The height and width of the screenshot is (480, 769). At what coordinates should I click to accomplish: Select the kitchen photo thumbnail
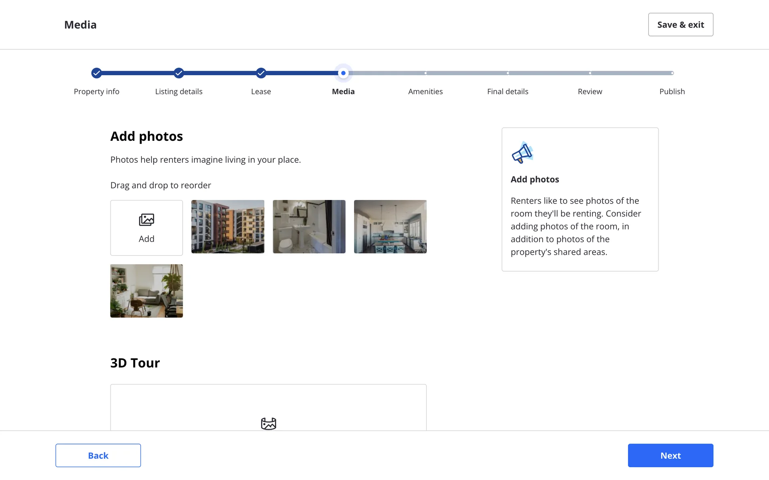(390, 226)
